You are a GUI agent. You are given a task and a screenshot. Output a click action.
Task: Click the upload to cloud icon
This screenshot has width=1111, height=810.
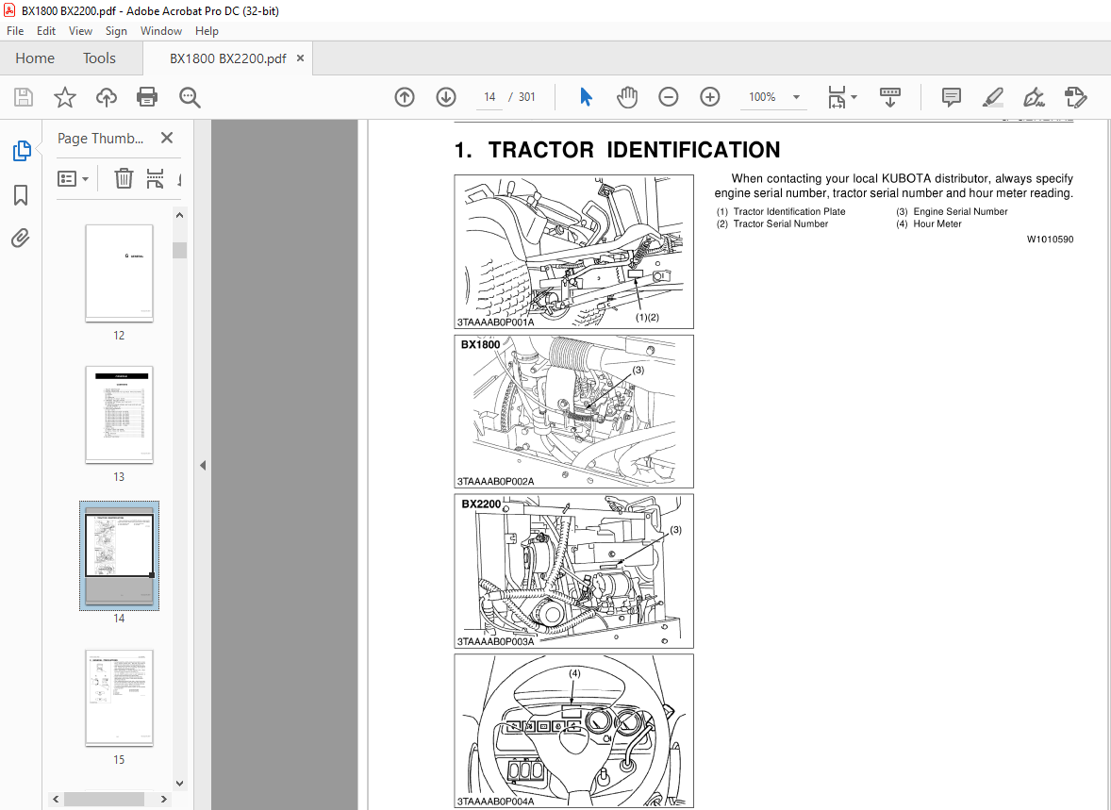point(107,97)
